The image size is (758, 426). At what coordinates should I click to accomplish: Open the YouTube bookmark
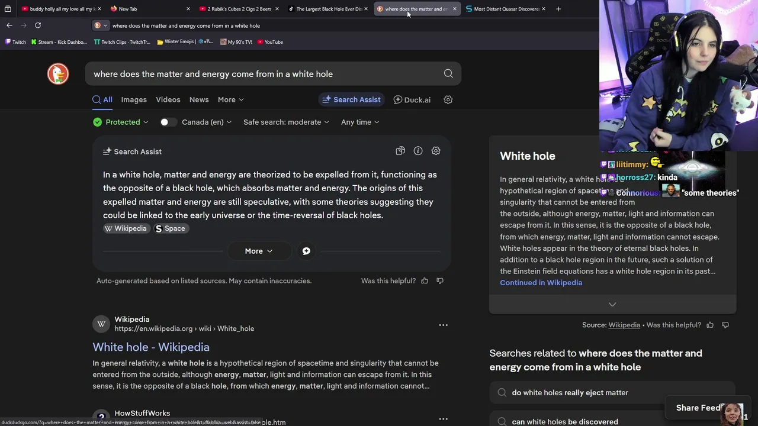270,42
